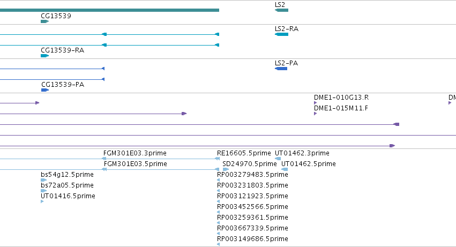Click the UT01416.5prime EST arrow
The image size is (456, 247).
[42, 201]
